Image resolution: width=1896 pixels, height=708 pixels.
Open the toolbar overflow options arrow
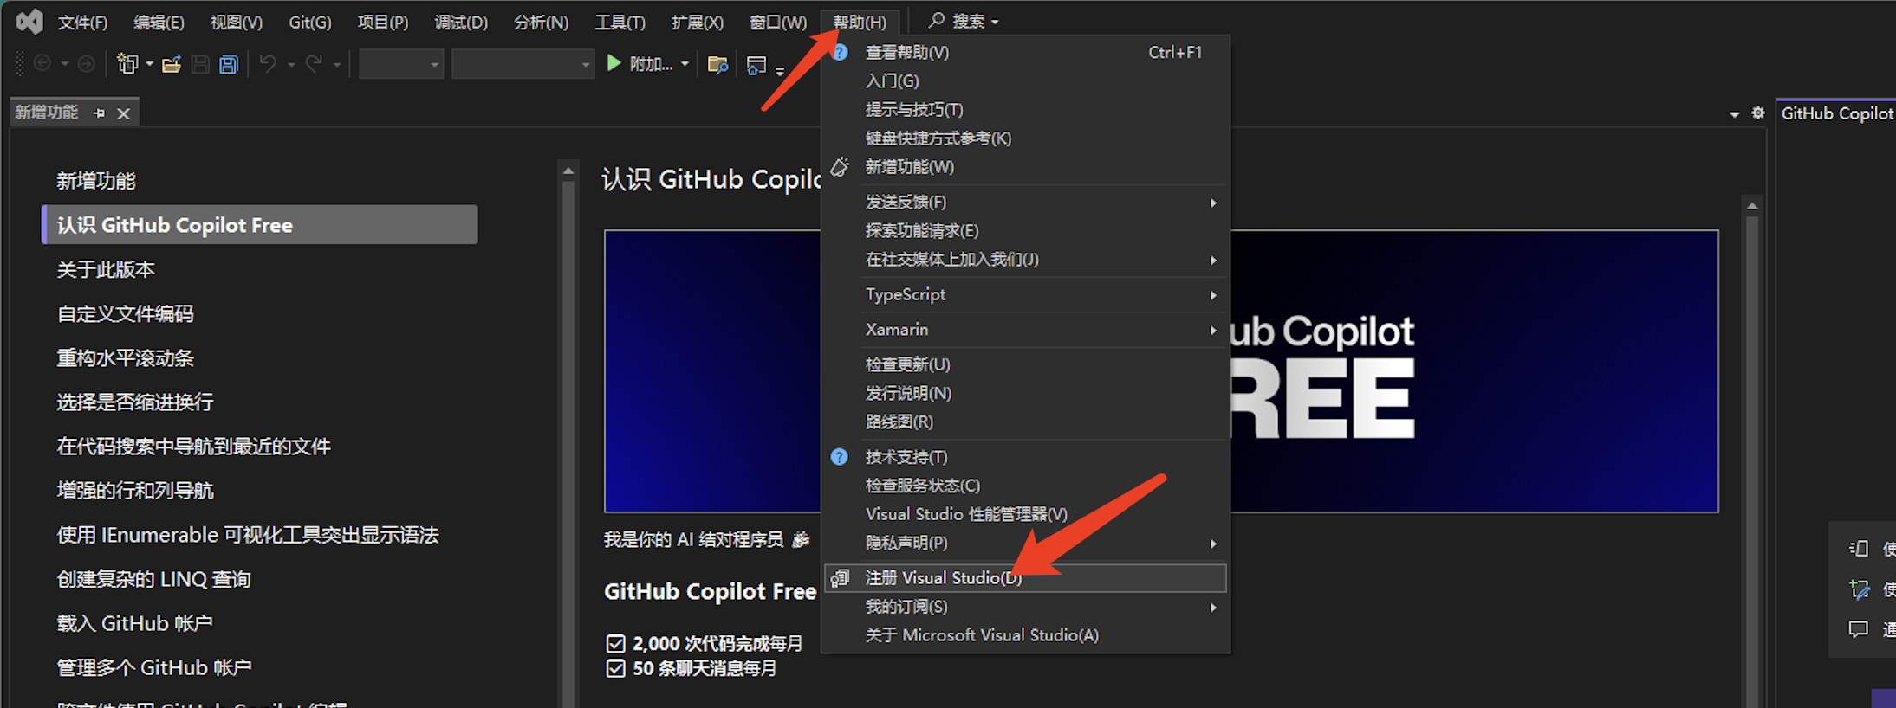pyautogui.click(x=780, y=72)
